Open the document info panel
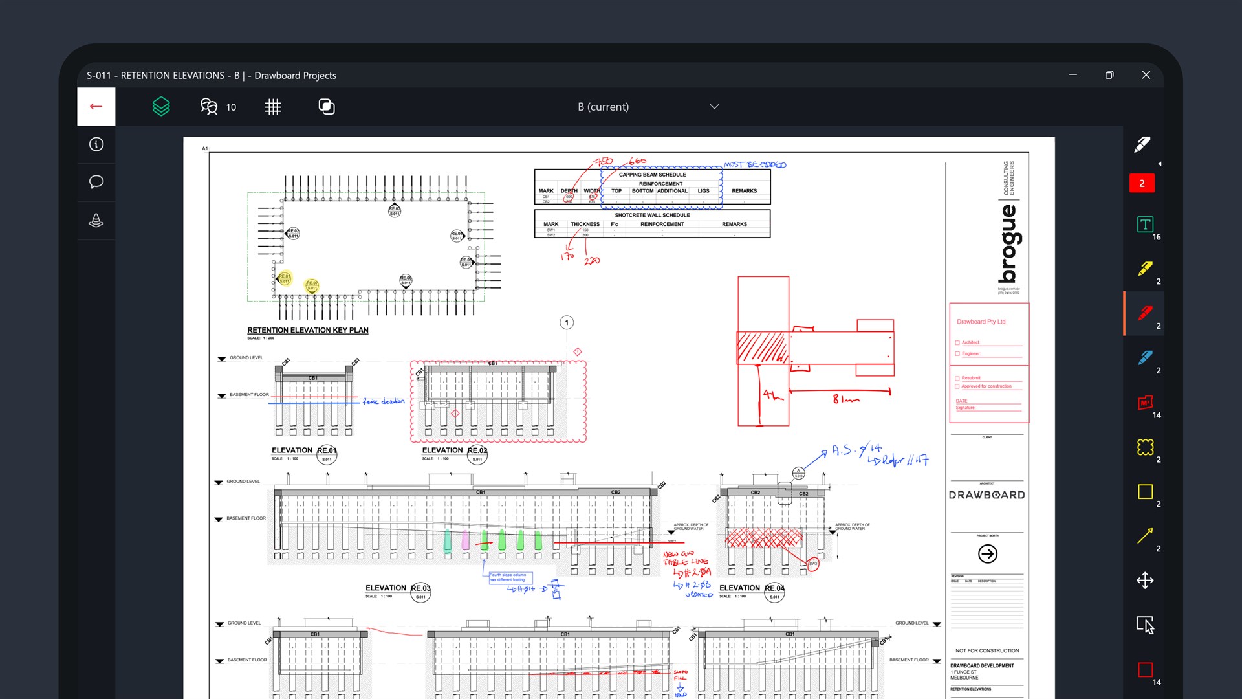Screen dimensions: 1242x699 point(96,144)
